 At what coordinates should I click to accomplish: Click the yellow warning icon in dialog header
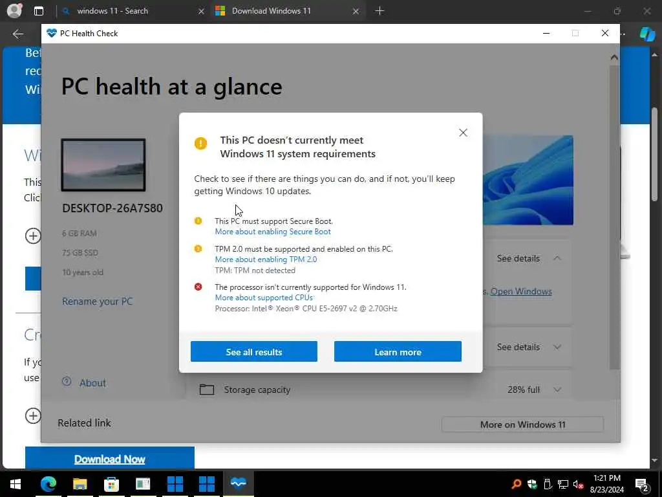click(x=200, y=143)
